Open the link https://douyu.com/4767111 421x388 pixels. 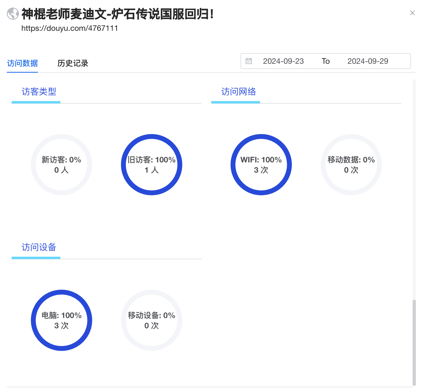coord(70,28)
